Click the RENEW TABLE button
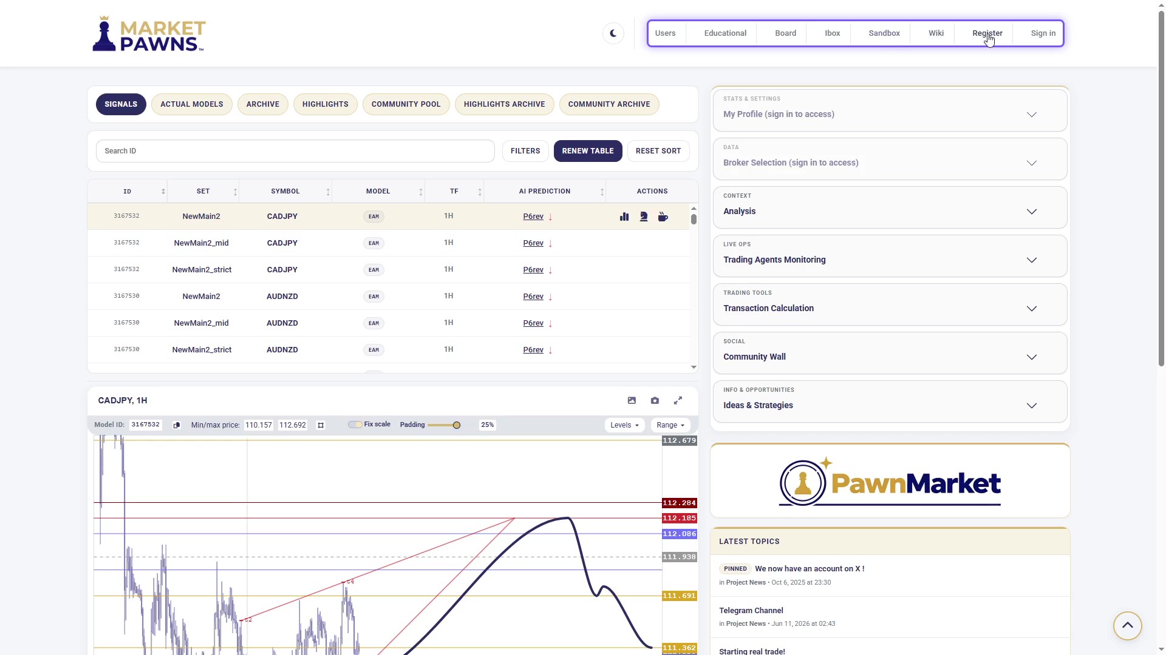This screenshot has width=1166, height=655. point(588,151)
